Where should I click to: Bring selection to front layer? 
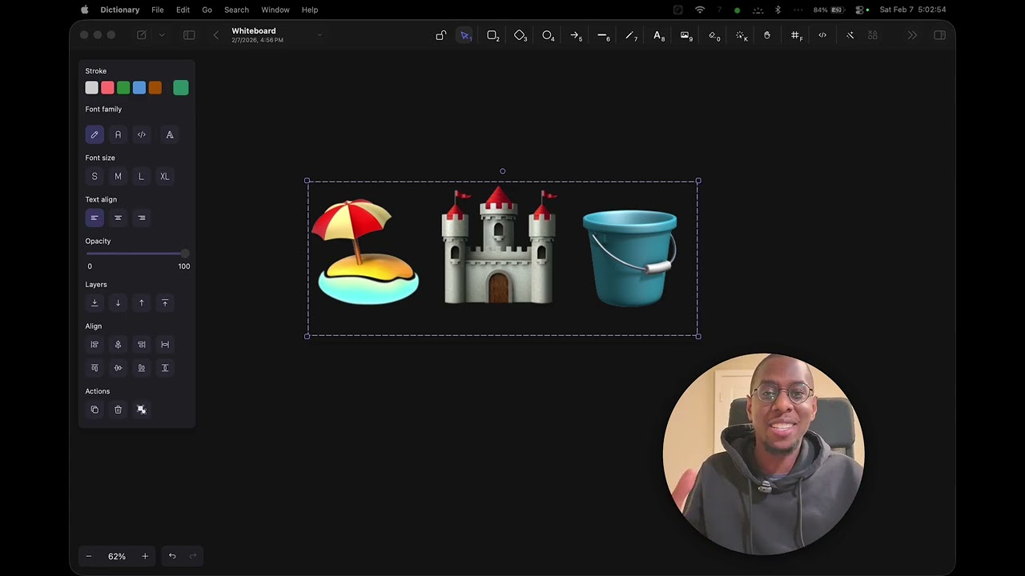(x=165, y=302)
